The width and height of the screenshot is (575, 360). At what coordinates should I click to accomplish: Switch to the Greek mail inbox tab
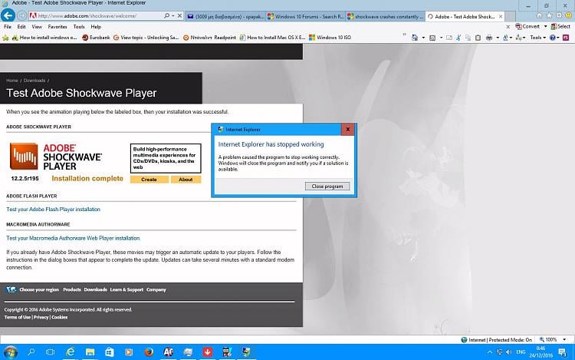[225, 17]
